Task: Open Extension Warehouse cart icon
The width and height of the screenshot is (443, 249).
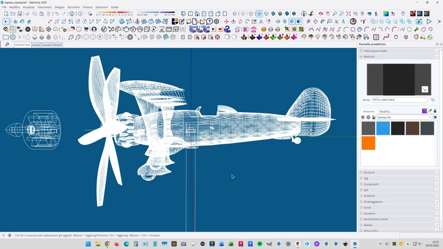Action: 86,29
